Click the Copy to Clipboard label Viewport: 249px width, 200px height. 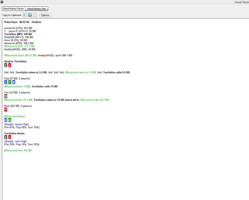[12, 15]
